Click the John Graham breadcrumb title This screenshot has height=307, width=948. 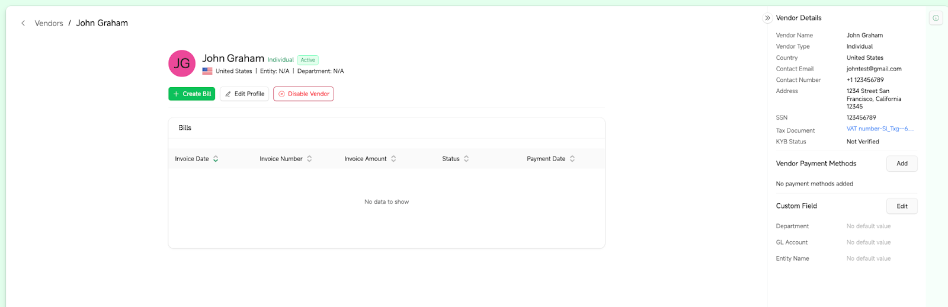(102, 23)
